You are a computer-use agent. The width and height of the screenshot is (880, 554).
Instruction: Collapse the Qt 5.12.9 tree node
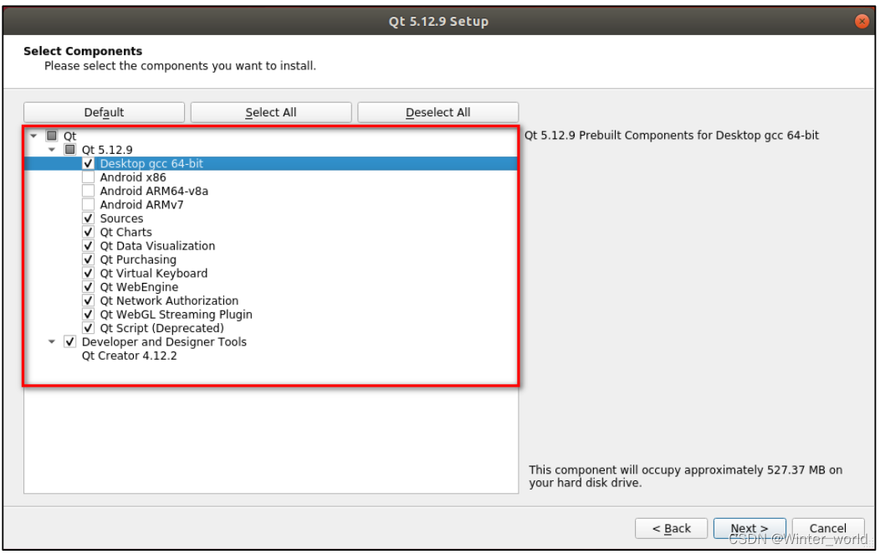pyautogui.click(x=52, y=150)
